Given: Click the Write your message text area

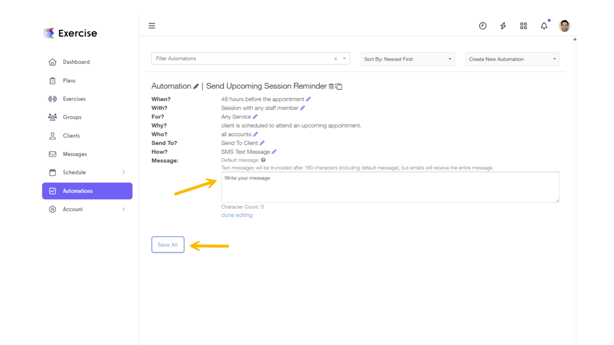Looking at the screenshot, I should (x=390, y=187).
